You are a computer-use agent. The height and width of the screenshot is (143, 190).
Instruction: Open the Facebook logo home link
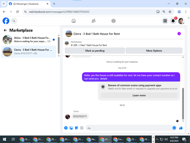pos(6,21)
